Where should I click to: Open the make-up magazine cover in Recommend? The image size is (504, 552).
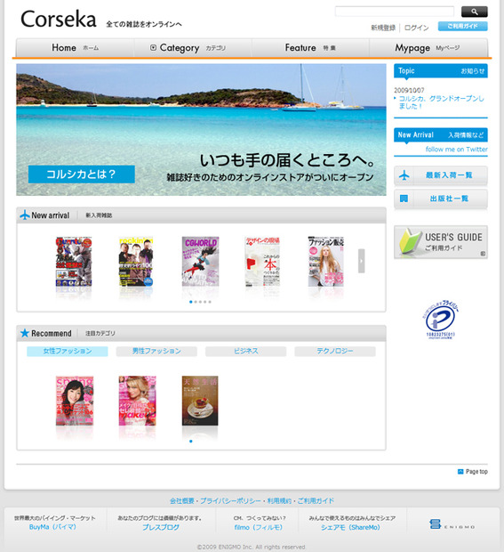(x=138, y=401)
